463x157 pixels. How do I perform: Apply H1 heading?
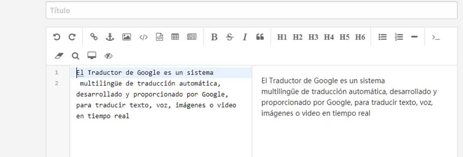coord(282,37)
